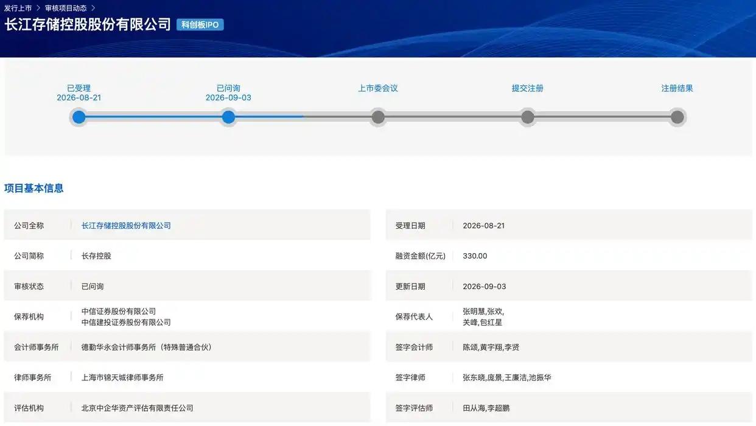Image resolution: width=756 pixels, height=426 pixels.
Task: Click the 签字律师 field label
Action: tap(410, 378)
